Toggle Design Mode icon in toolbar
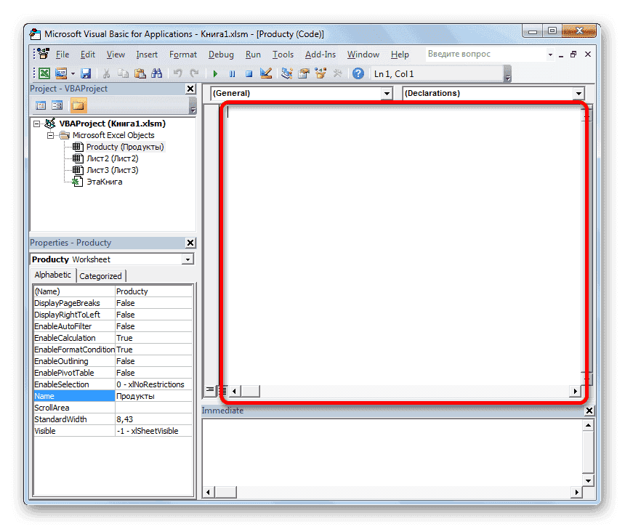 click(265, 73)
